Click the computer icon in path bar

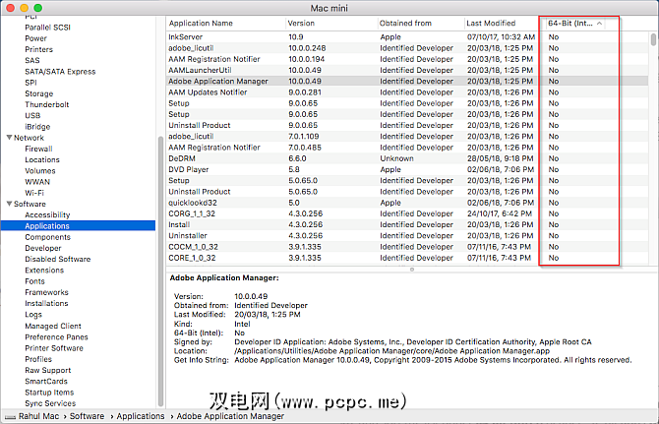coord(11,417)
